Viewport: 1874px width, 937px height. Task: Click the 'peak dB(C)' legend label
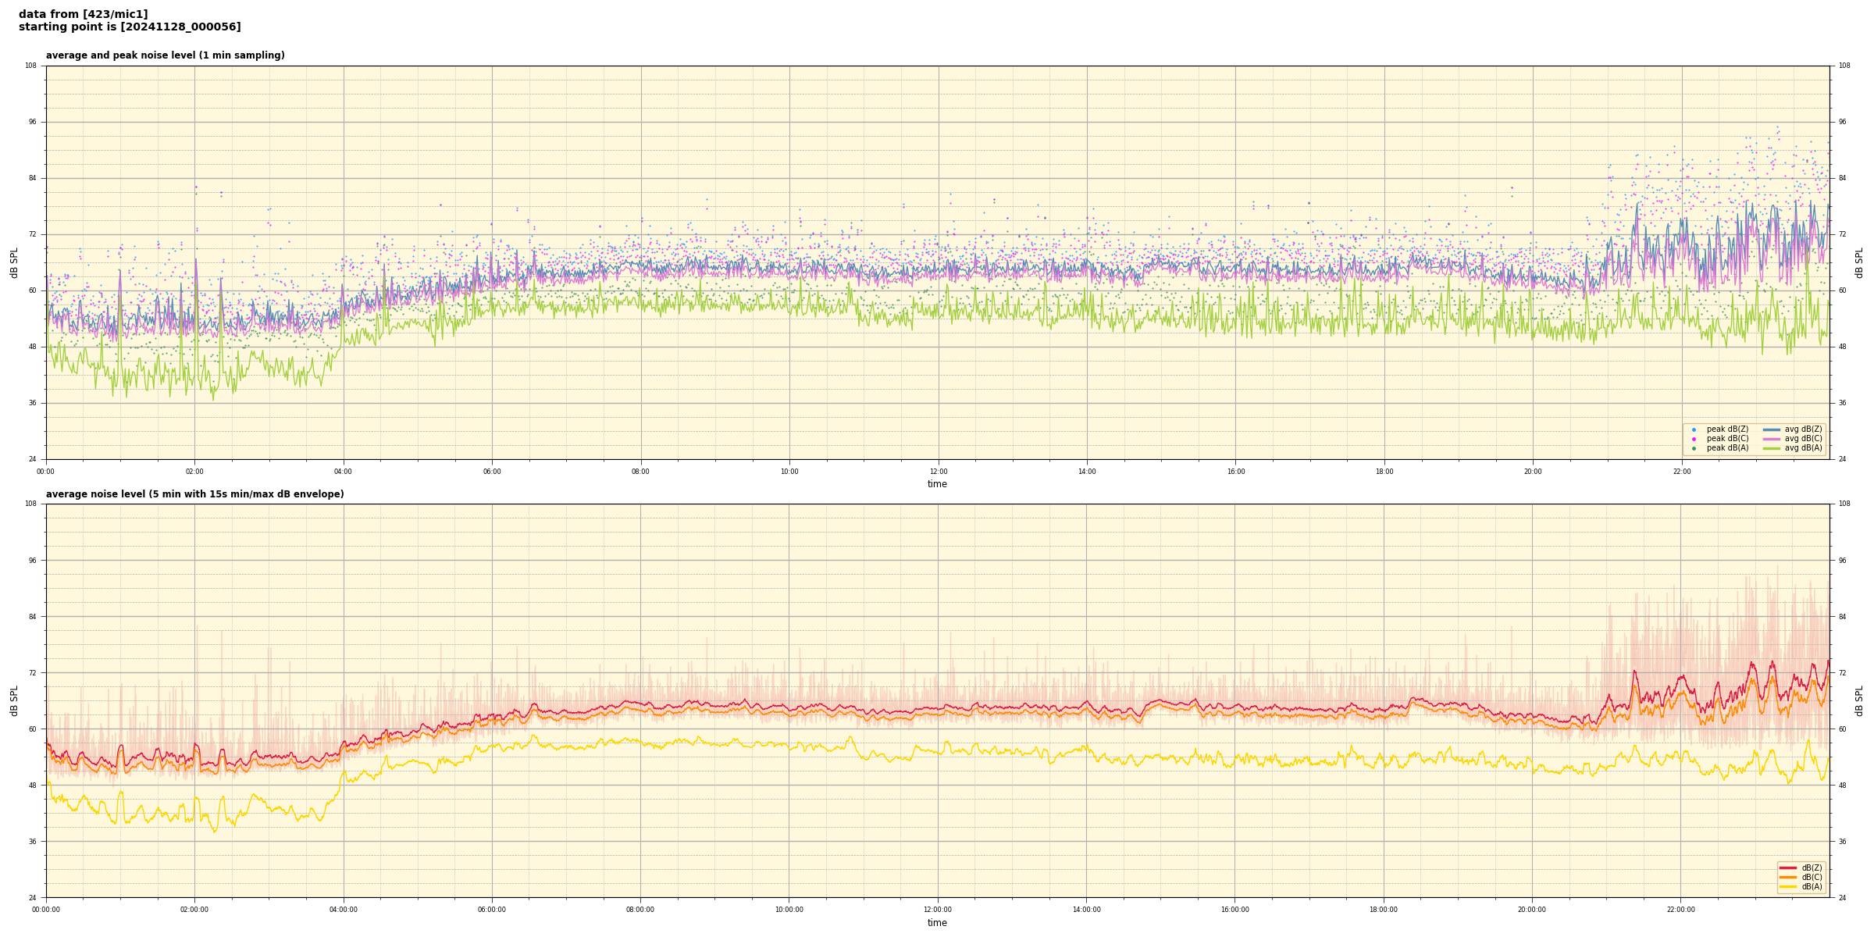[x=1727, y=439]
